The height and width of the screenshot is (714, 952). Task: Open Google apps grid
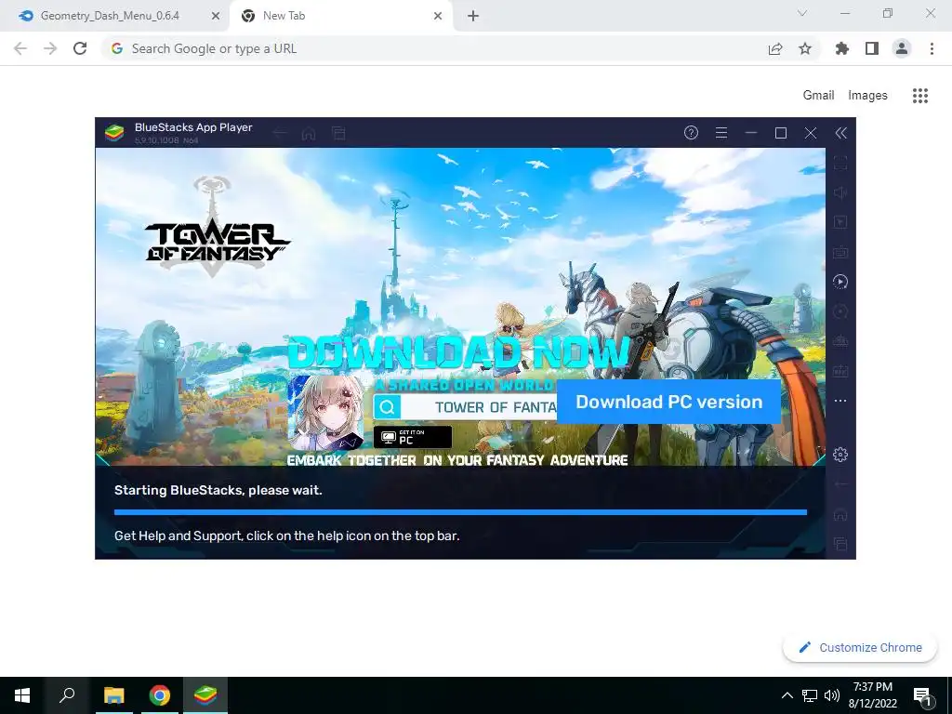(x=920, y=96)
